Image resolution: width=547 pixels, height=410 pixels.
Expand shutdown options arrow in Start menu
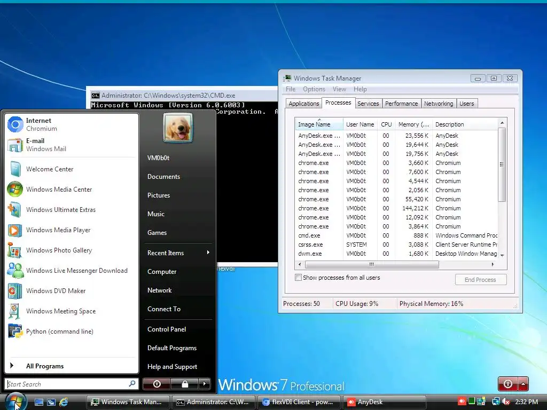pyautogui.click(x=205, y=384)
